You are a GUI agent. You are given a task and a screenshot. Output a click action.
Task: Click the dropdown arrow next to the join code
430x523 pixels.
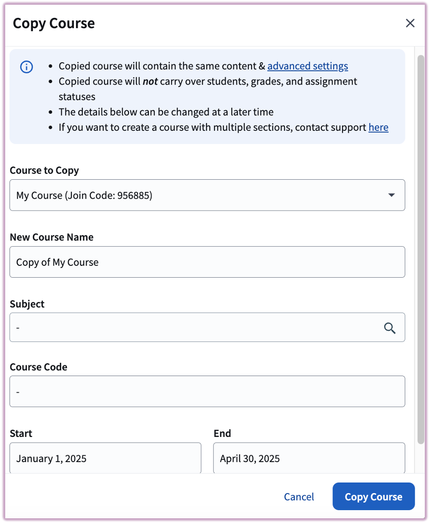391,195
